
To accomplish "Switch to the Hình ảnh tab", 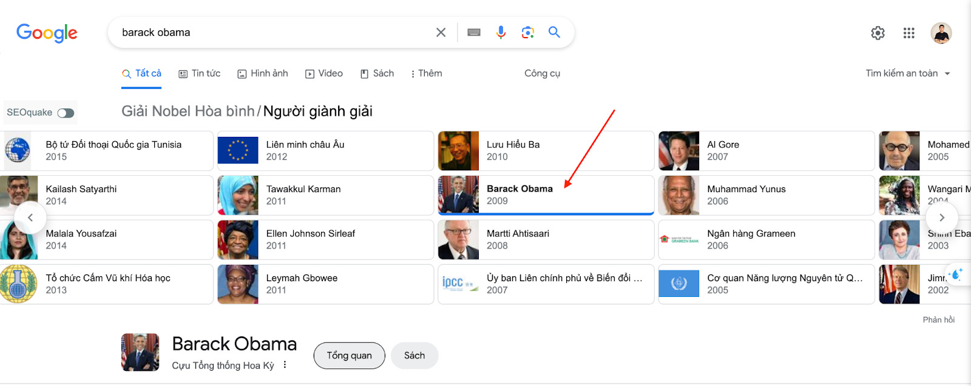I will [263, 73].
